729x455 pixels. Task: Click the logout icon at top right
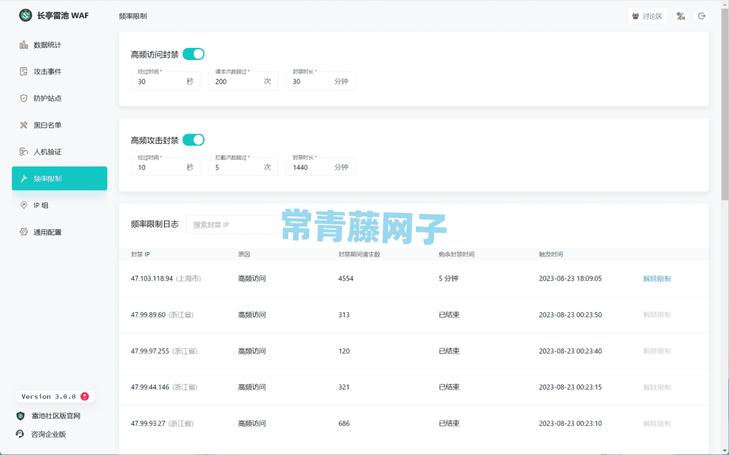pos(702,16)
